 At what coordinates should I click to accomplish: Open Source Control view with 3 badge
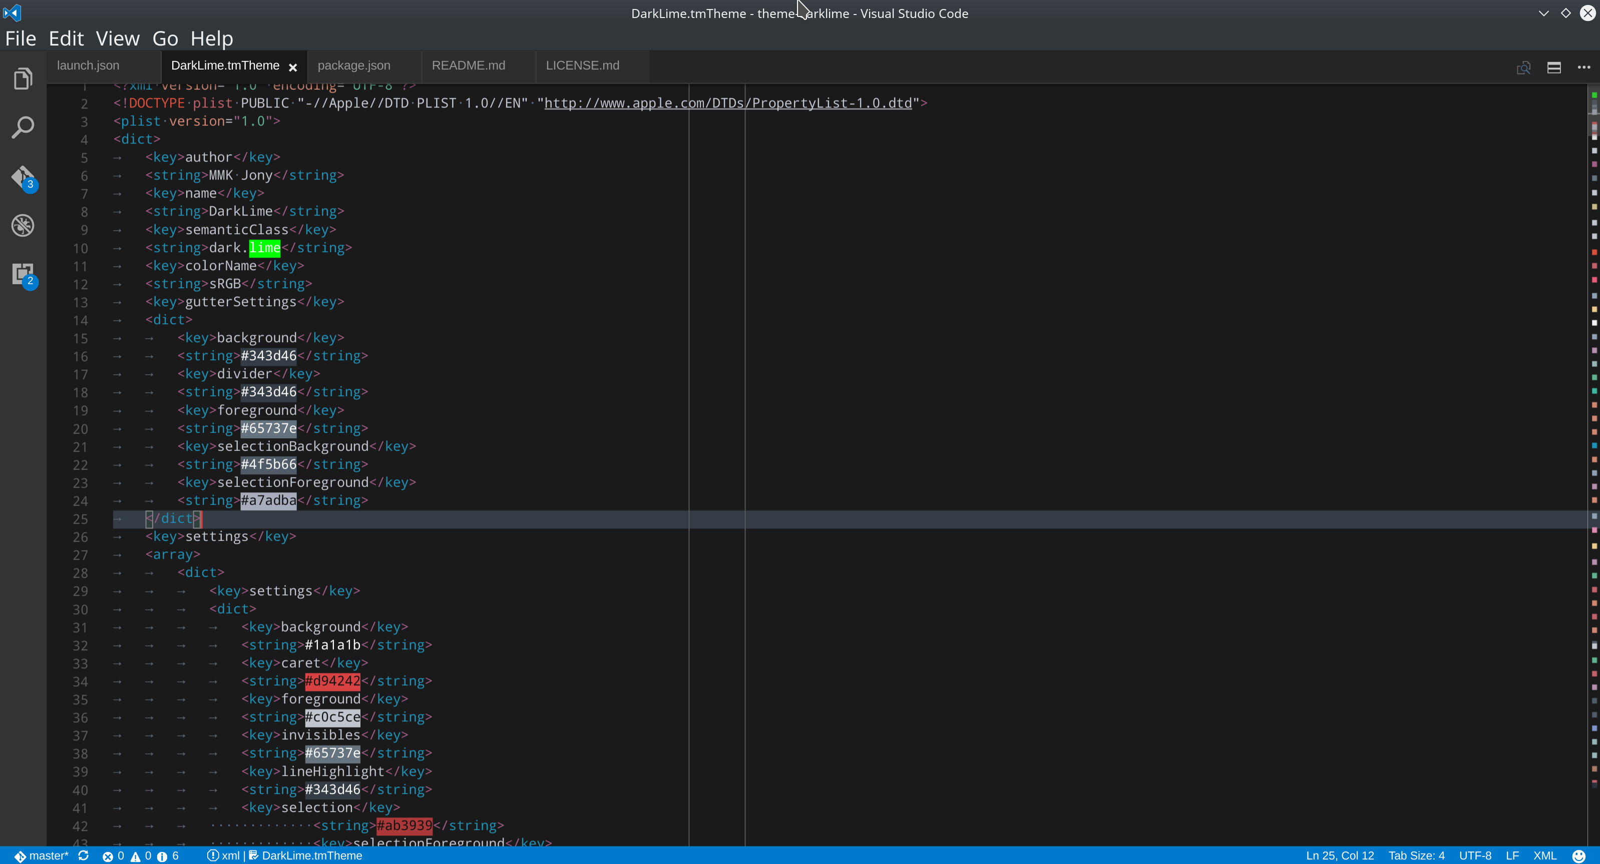click(x=23, y=178)
